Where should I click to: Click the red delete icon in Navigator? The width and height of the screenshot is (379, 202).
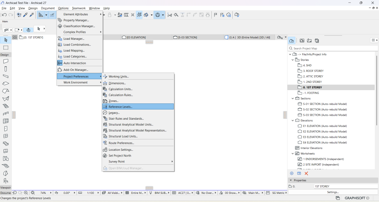point(306,173)
